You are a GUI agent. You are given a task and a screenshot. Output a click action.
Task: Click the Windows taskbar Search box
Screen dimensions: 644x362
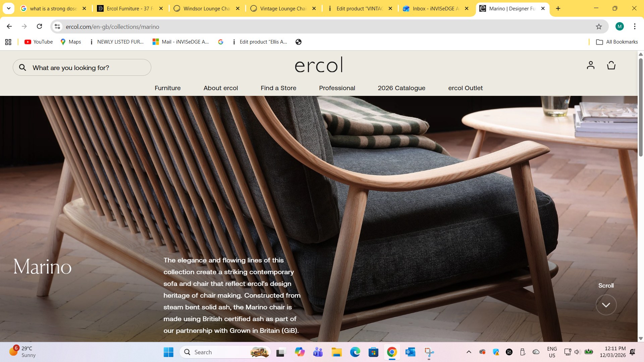tap(225, 352)
